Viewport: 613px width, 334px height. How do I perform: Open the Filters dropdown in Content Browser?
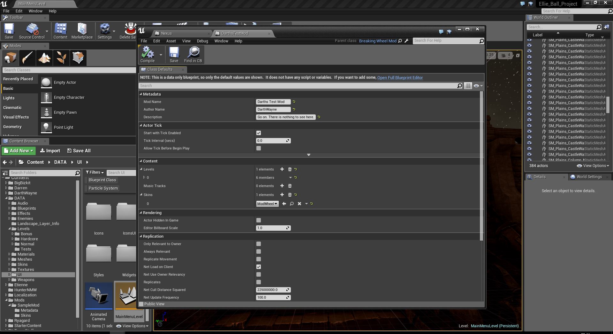pyautogui.click(x=95, y=172)
